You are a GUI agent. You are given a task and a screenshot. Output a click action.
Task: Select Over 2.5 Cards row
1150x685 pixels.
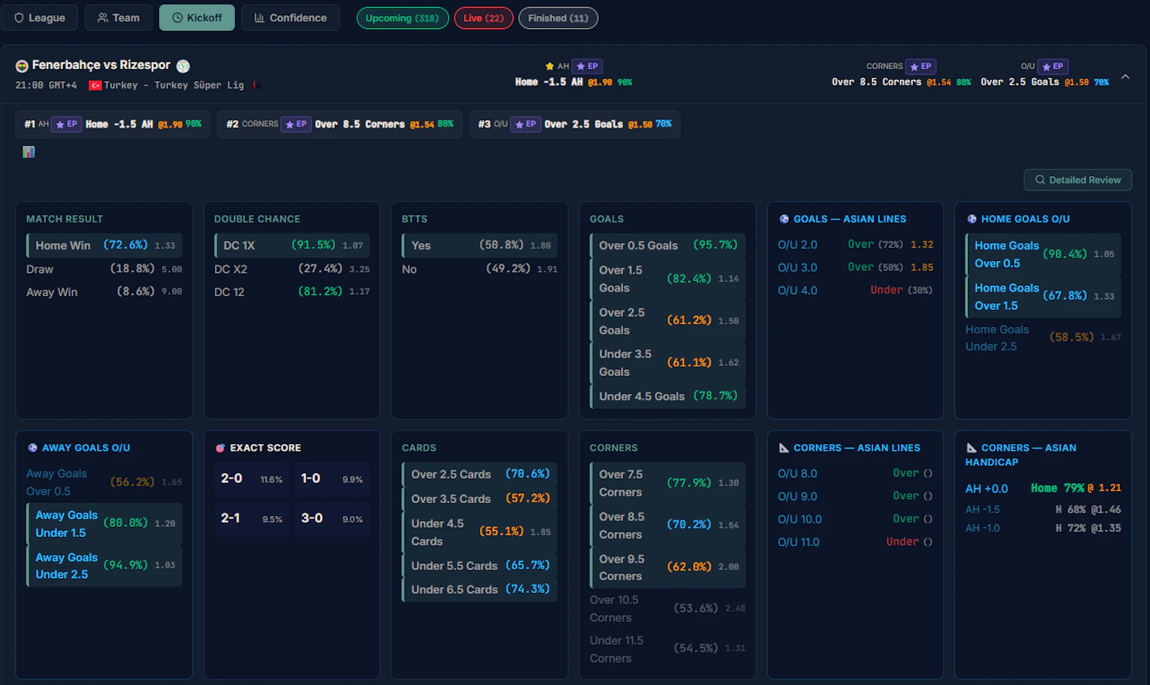point(479,474)
